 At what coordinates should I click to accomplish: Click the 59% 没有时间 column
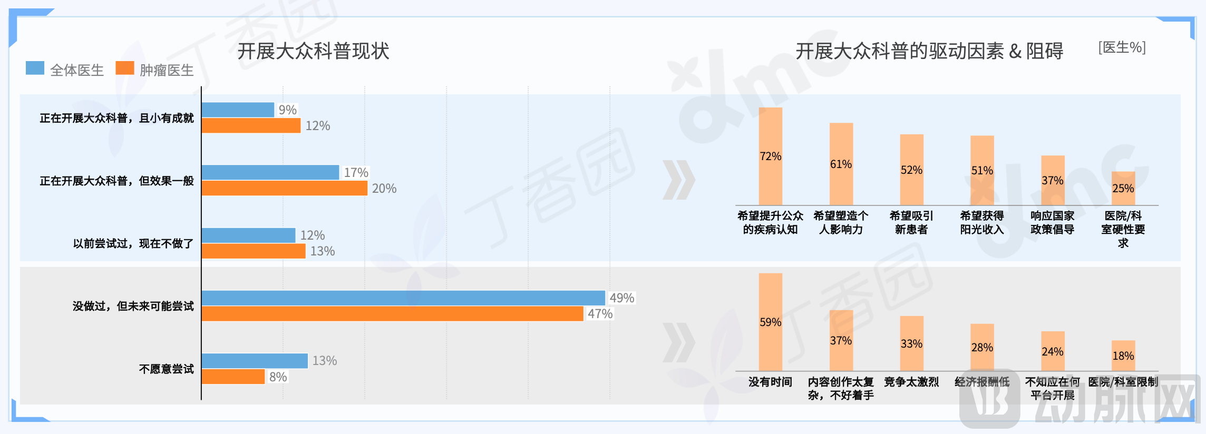(x=770, y=322)
